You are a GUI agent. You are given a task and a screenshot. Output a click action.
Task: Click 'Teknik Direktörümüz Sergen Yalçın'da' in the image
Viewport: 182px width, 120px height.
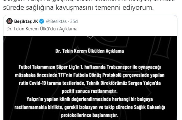coord(124,83)
